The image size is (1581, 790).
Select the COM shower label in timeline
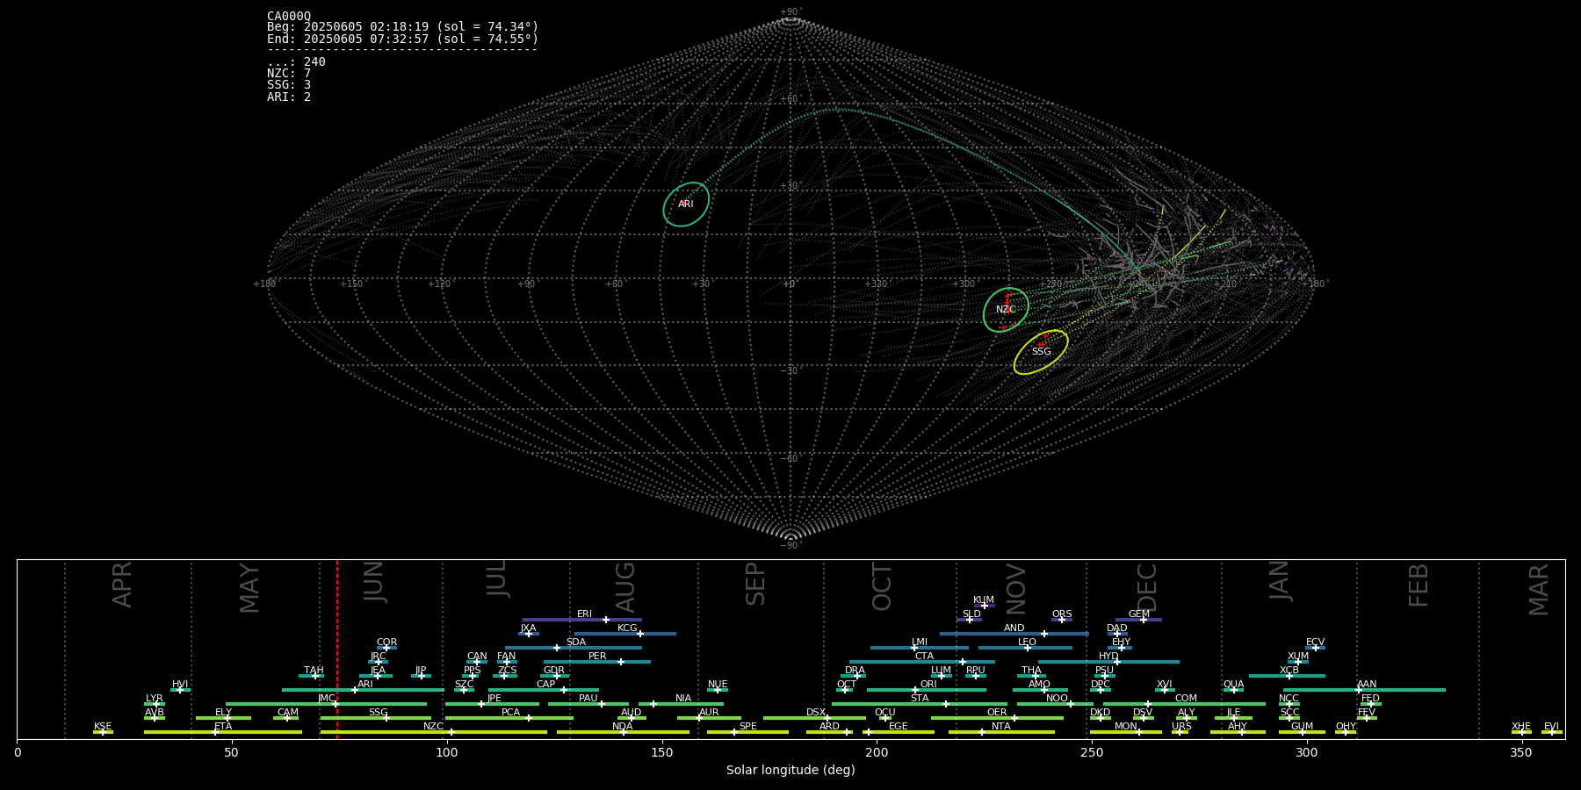(1186, 698)
